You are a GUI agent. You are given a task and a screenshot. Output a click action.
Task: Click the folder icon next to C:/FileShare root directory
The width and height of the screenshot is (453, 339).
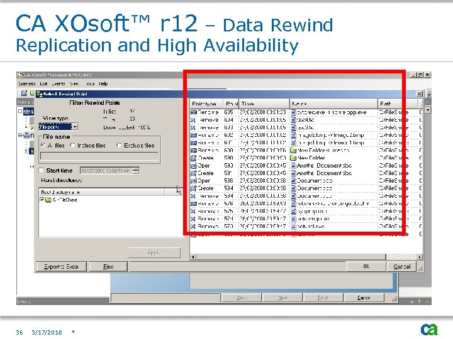pos(48,200)
